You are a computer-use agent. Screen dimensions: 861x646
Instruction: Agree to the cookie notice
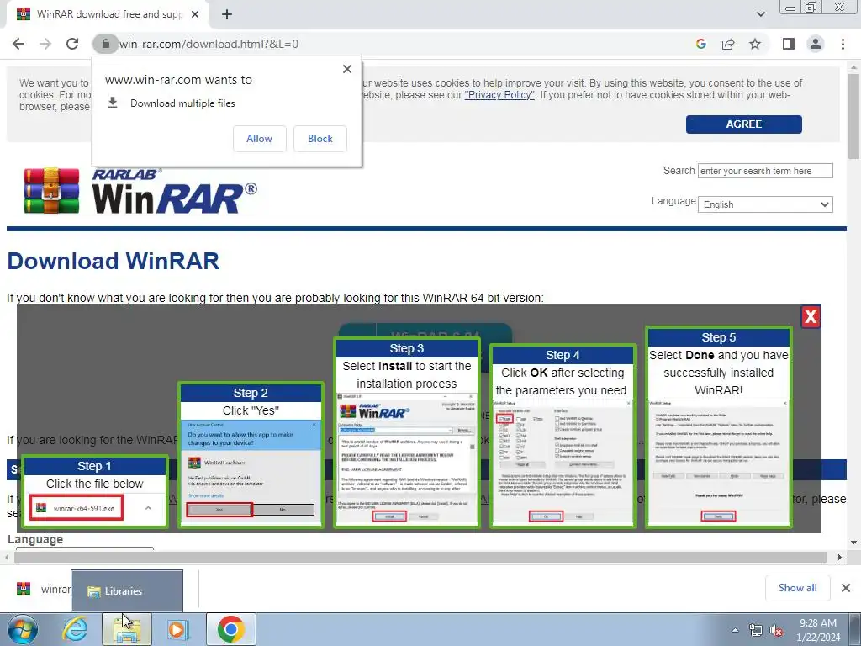(743, 124)
